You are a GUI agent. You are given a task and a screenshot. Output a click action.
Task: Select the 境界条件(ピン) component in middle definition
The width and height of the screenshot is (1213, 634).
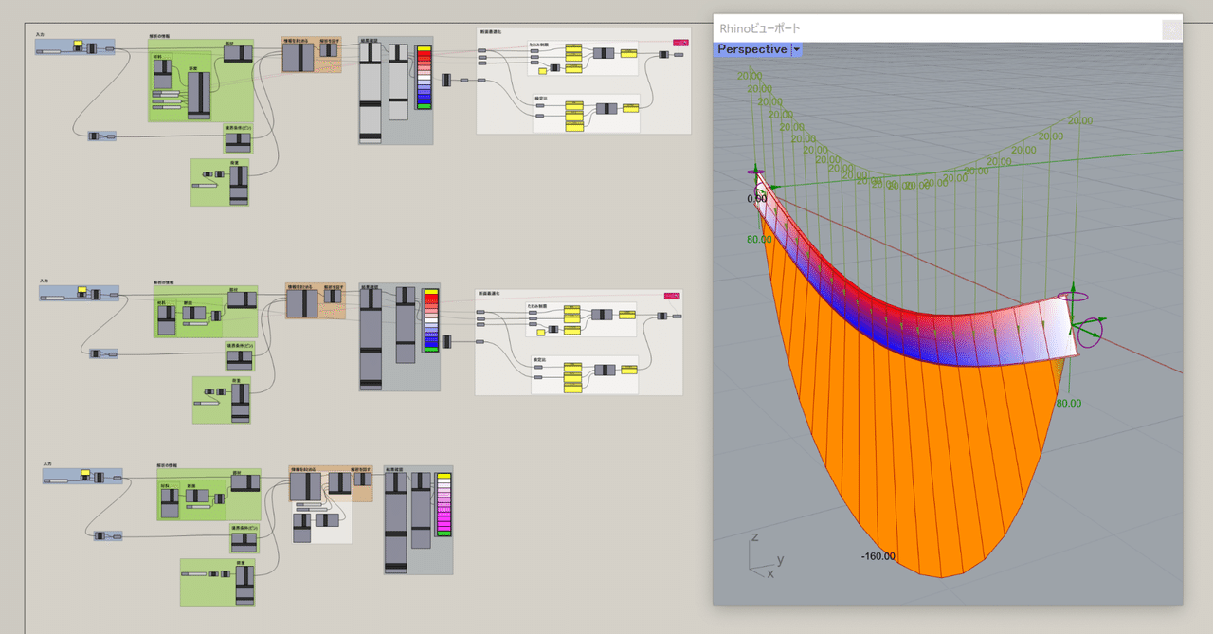click(x=240, y=360)
